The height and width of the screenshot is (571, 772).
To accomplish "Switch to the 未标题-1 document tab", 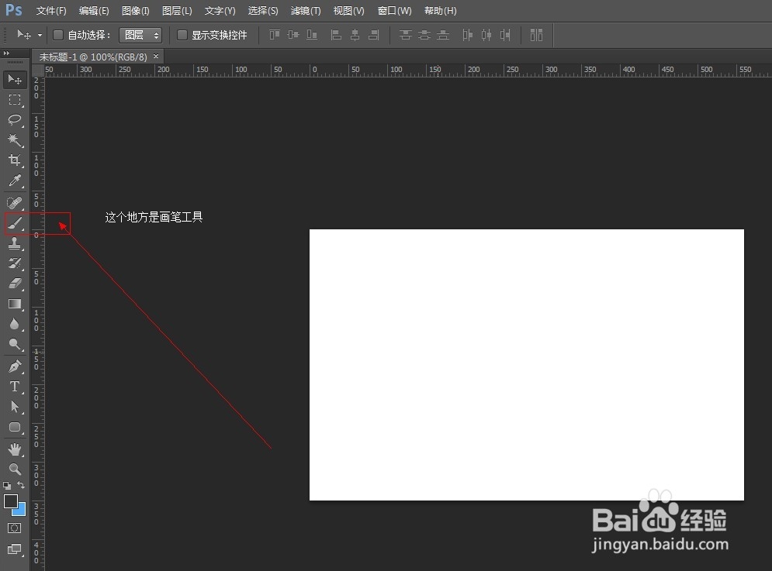I will pos(92,57).
